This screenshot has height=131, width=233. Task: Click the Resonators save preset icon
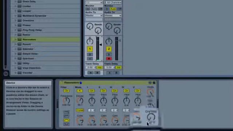click(154, 83)
